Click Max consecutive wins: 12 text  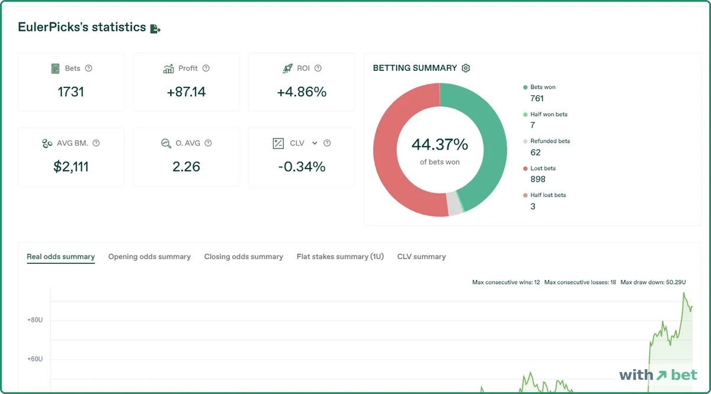point(506,282)
